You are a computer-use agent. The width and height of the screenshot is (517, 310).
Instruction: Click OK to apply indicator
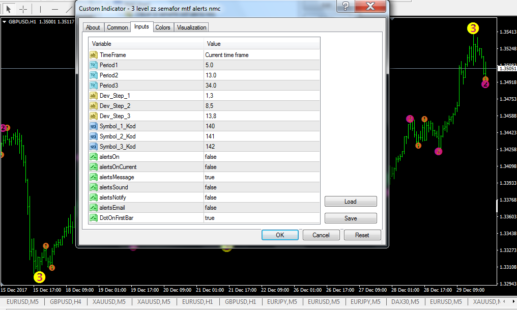coord(280,235)
